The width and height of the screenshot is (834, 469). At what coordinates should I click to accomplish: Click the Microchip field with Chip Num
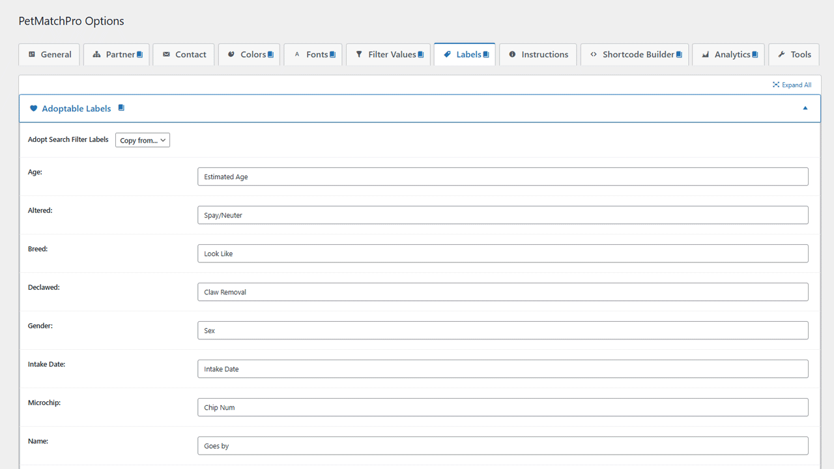503,407
